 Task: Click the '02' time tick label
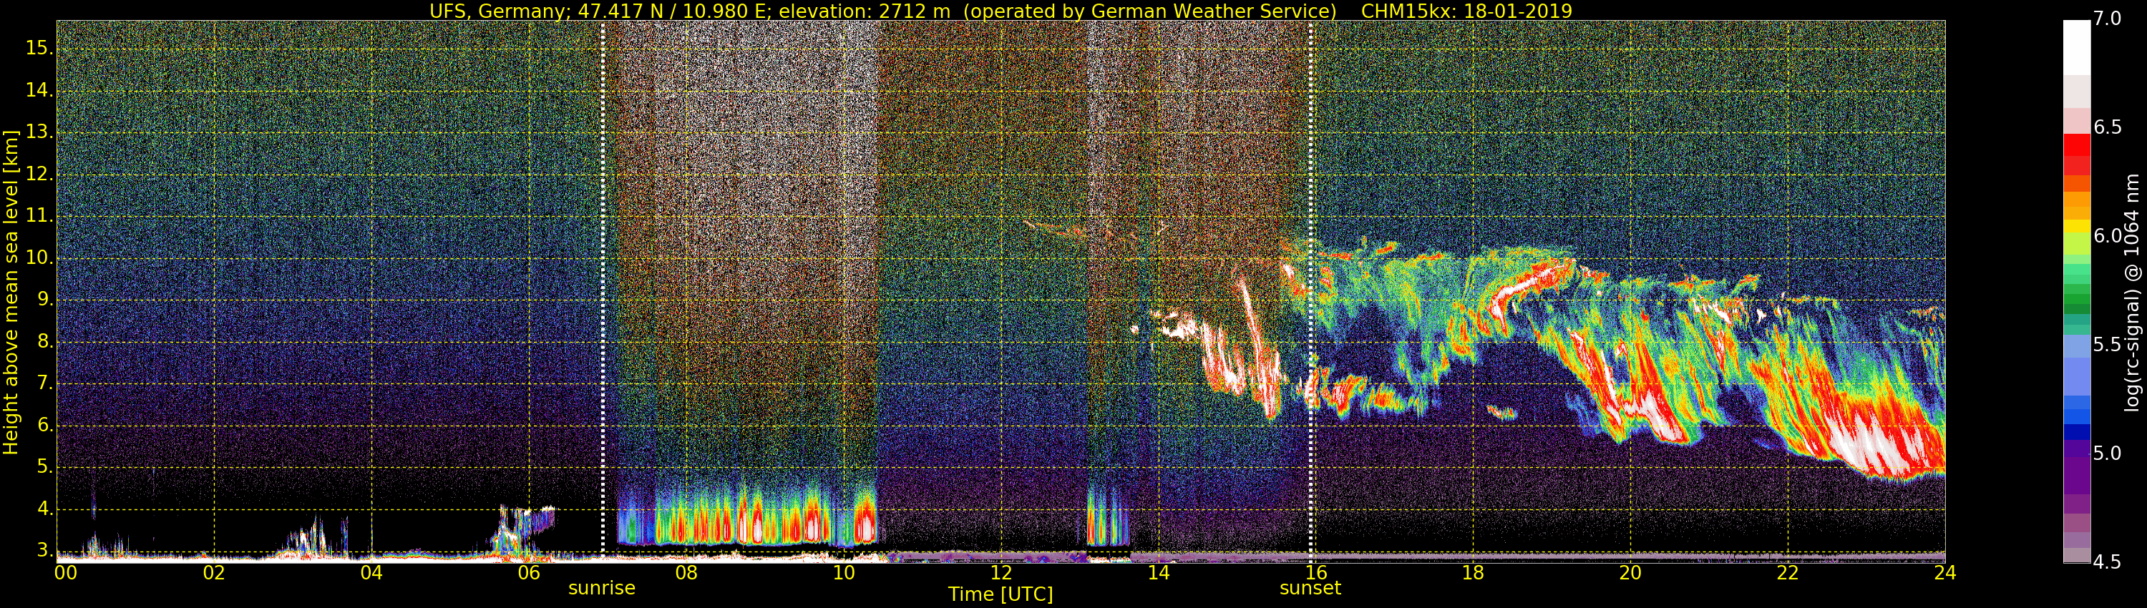coord(214,573)
